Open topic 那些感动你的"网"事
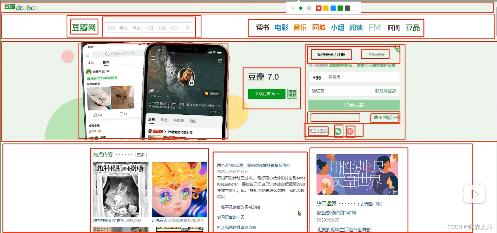The image size is (497, 233). (336, 213)
